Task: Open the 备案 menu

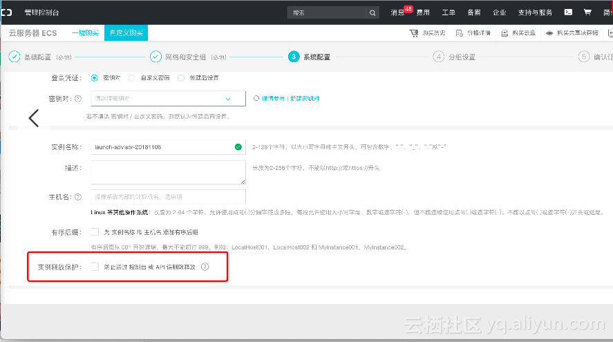Action: (x=474, y=12)
